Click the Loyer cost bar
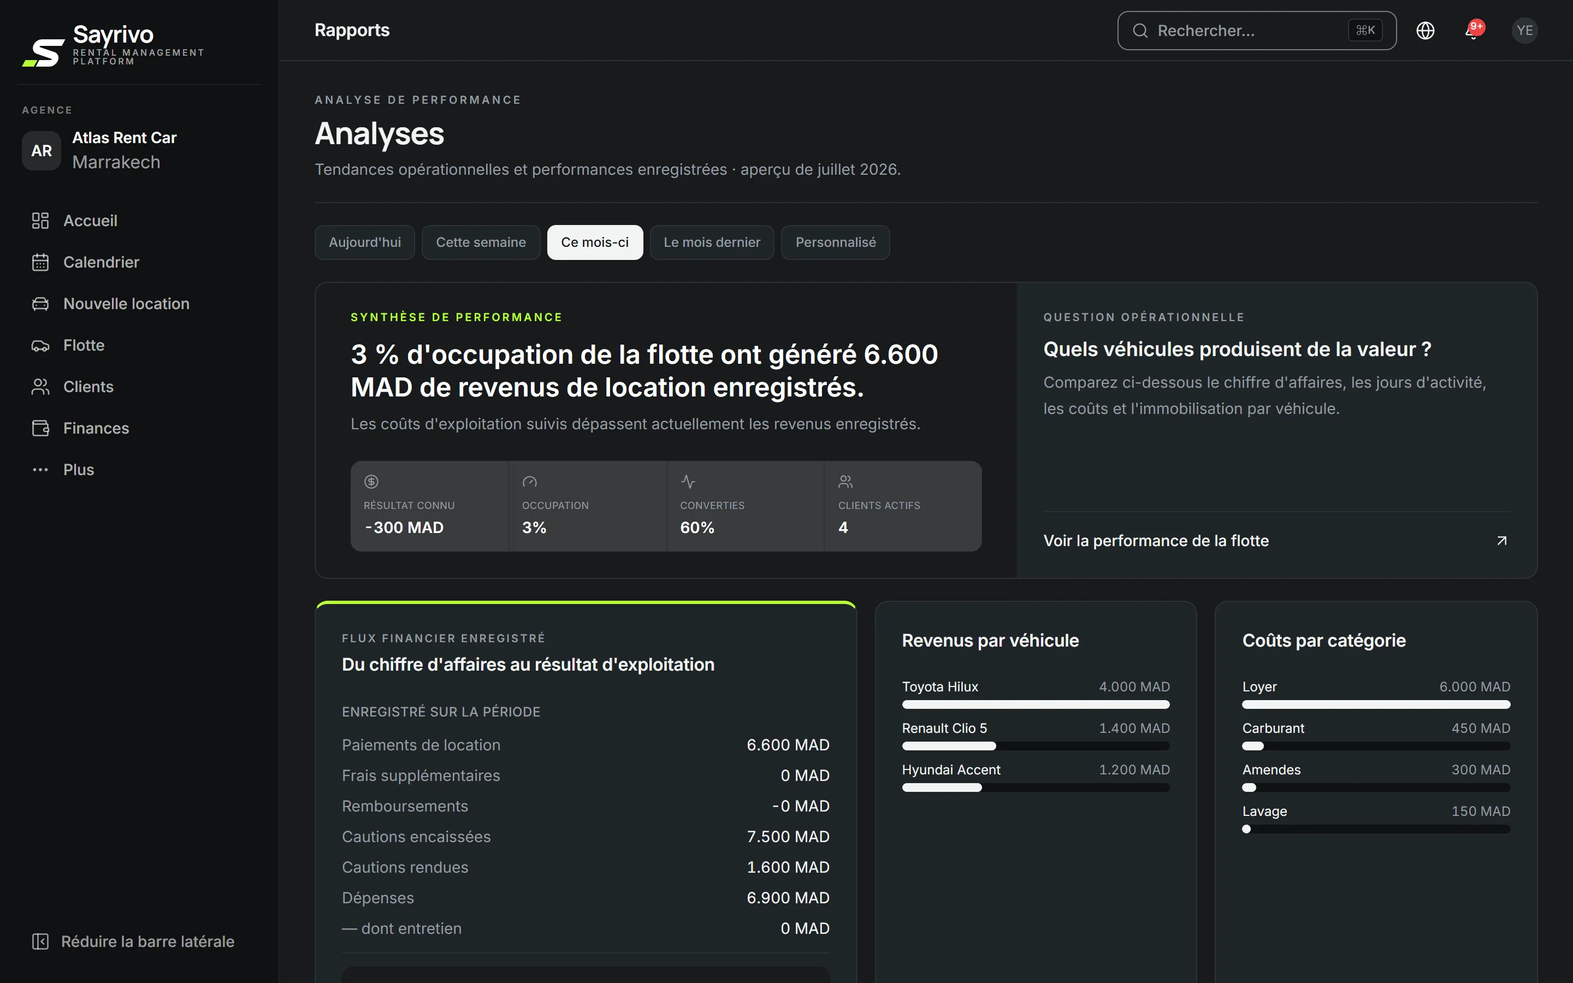Screen dimensions: 1573x983 [x=1376, y=704]
